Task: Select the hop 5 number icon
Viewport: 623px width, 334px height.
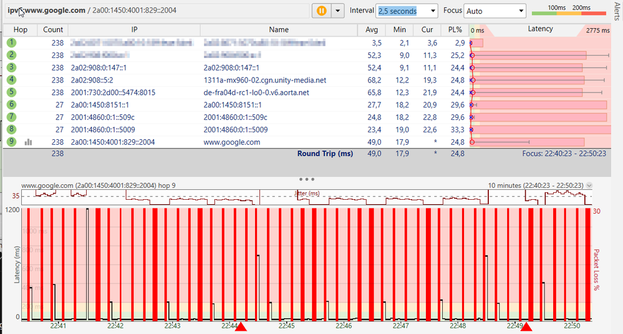Action: 12,92
